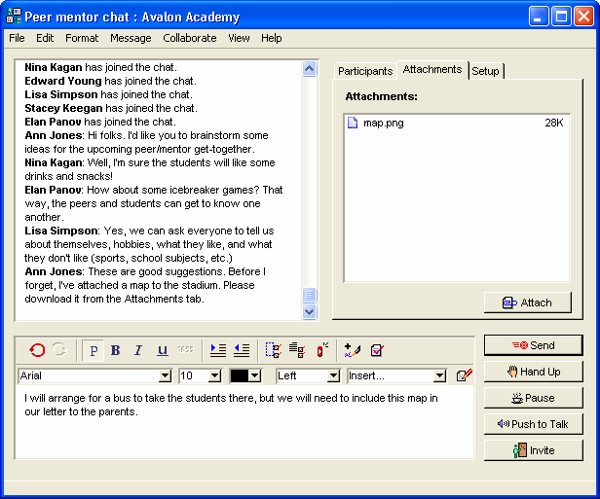Click the pencil icon beside Insert dropdown

[x=464, y=375]
